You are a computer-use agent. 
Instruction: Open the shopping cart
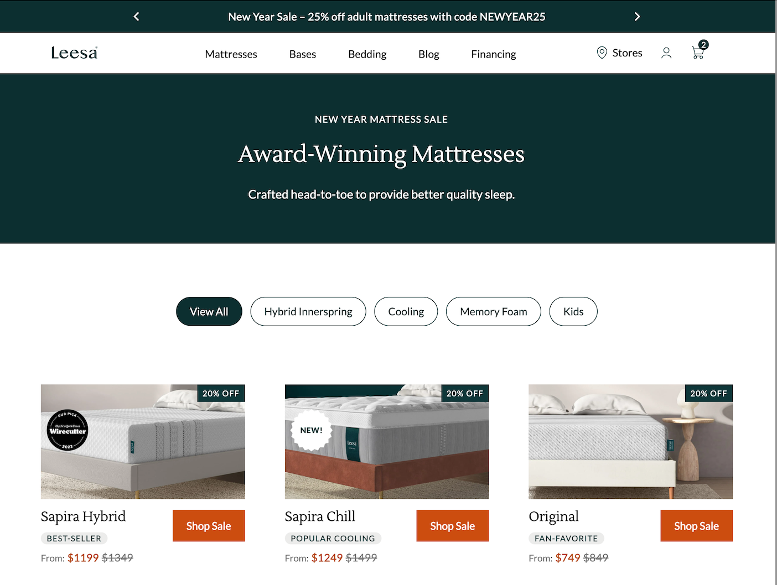700,50
